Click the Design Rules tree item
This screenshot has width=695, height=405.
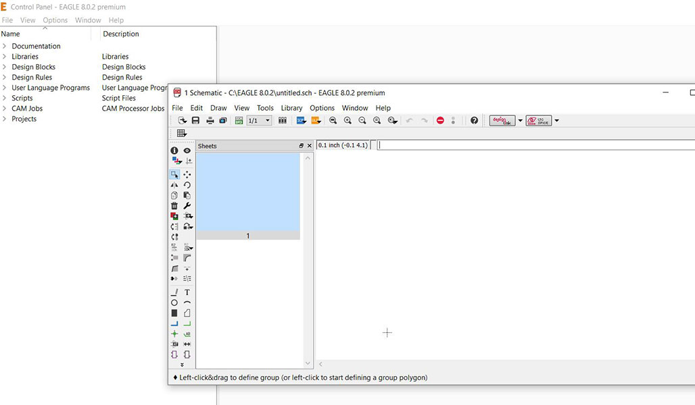pyautogui.click(x=32, y=77)
